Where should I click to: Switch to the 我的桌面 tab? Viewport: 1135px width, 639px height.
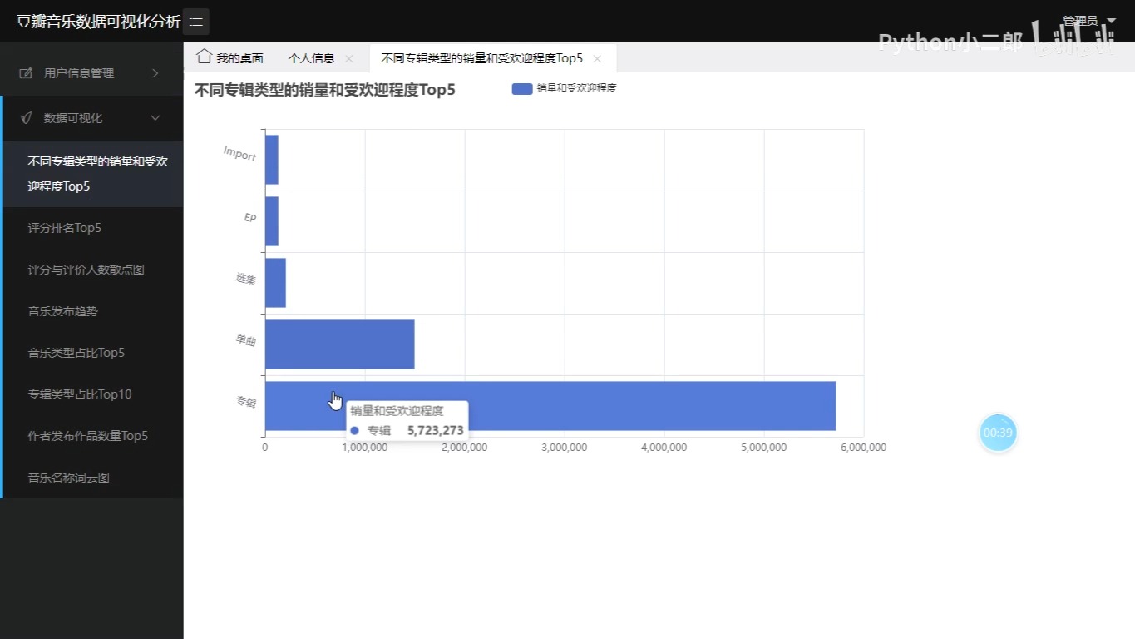(230, 58)
